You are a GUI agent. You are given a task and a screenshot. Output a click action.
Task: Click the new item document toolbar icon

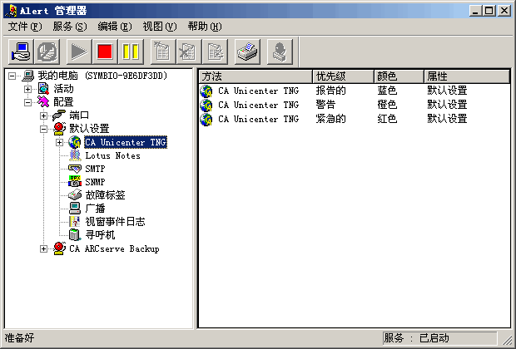click(162, 52)
